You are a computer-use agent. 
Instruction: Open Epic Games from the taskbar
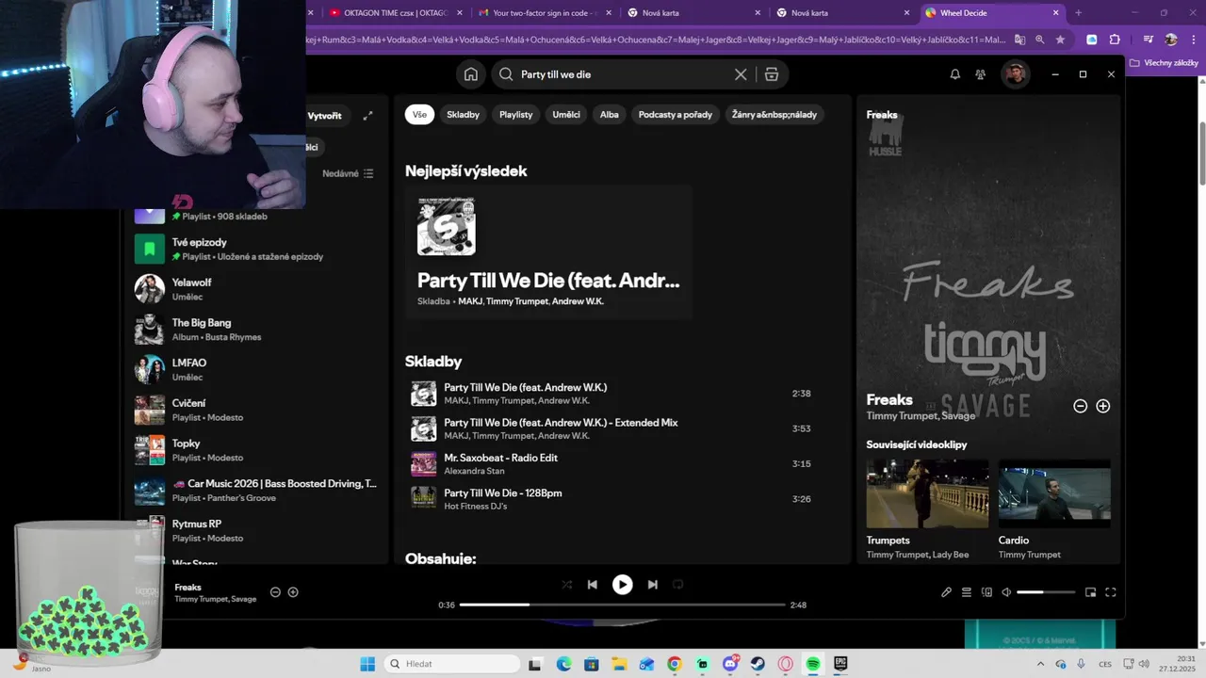coord(840,664)
